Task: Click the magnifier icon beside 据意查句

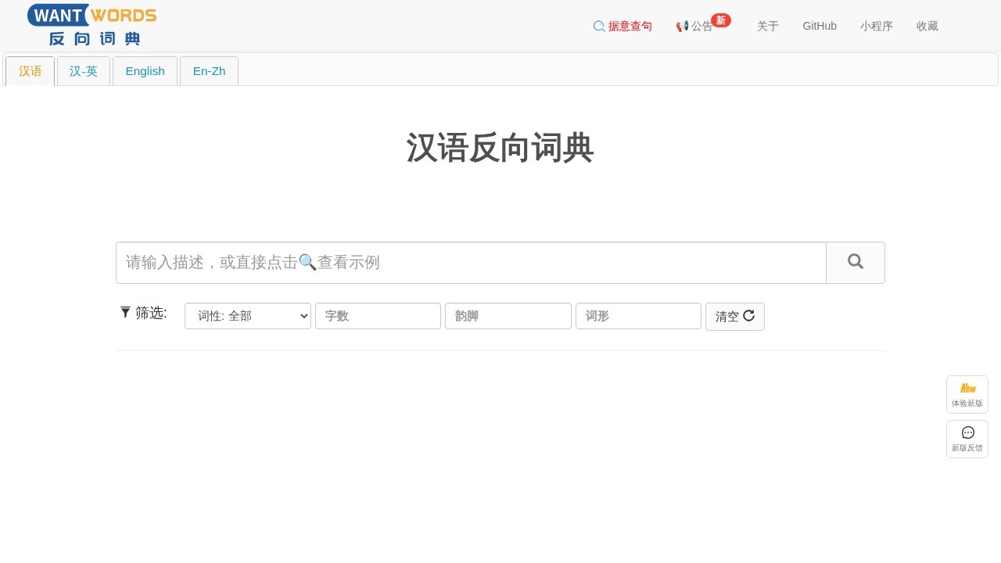Action: [x=599, y=26]
